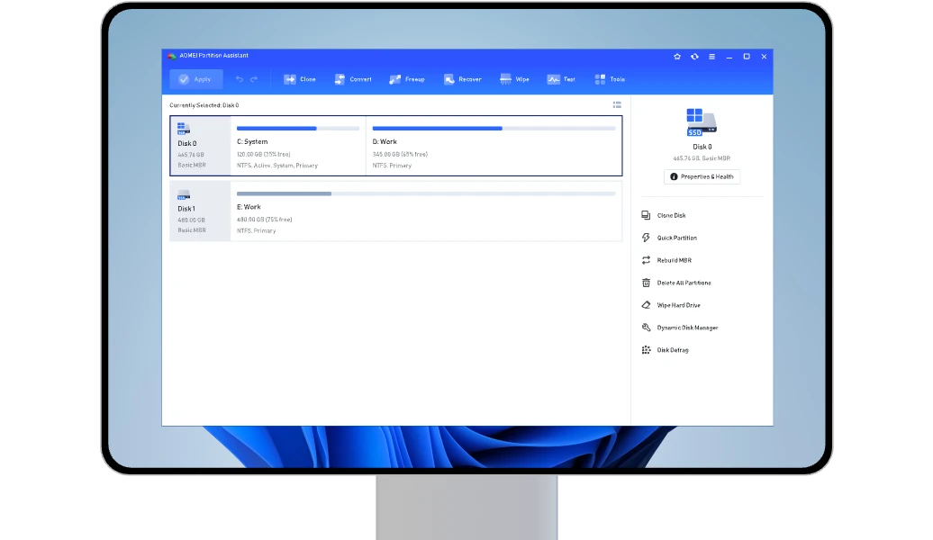
Task: Select the Disk 1 row header
Action: coord(200,211)
